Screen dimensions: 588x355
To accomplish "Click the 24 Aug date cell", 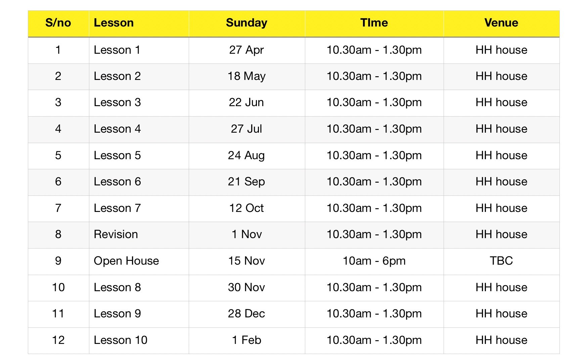I will [x=246, y=156].
